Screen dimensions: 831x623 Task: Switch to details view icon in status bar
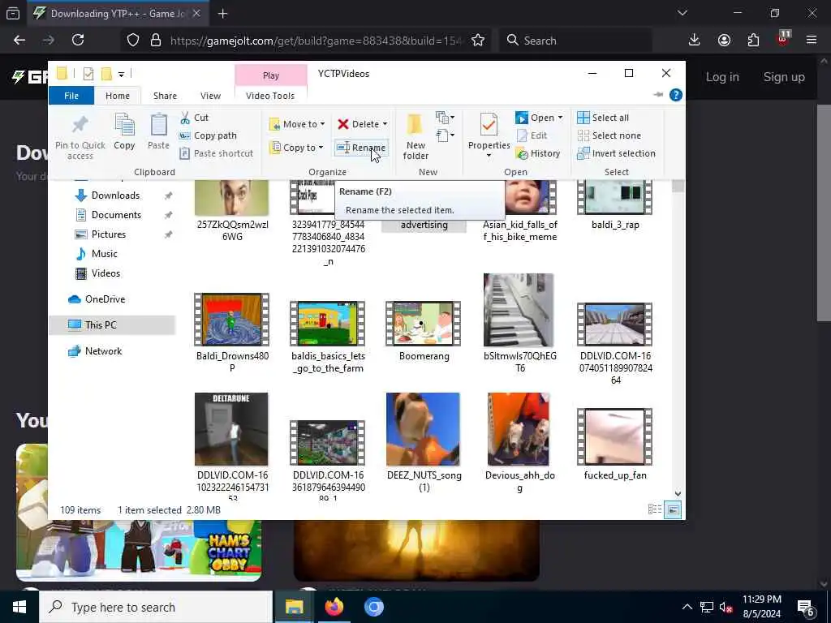click(x=655, y=509)
